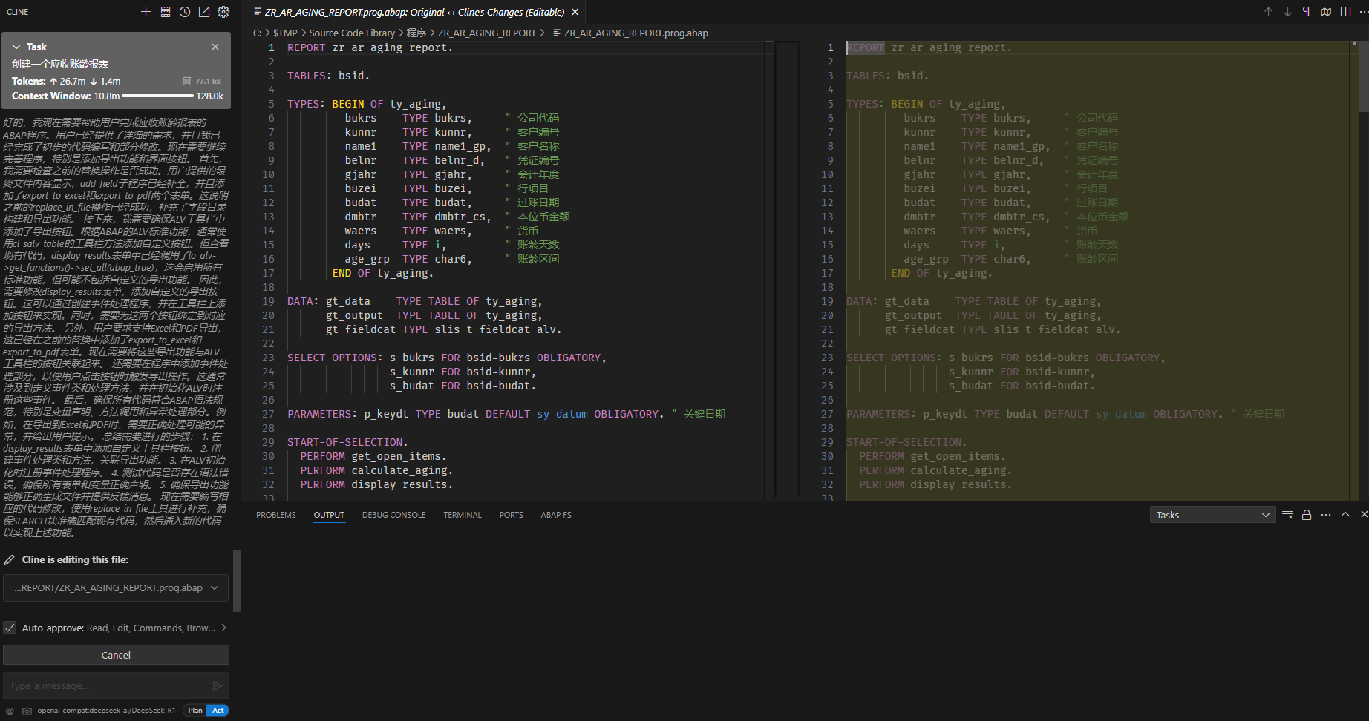Screen dimensions: 1369x721
Task: Close the current Cline task card
Action: tap(215, 47)
